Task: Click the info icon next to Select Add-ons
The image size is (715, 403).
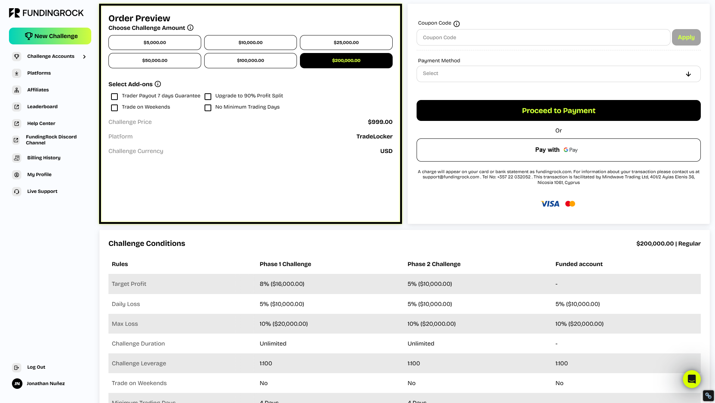Action: [x=158, y=84]
